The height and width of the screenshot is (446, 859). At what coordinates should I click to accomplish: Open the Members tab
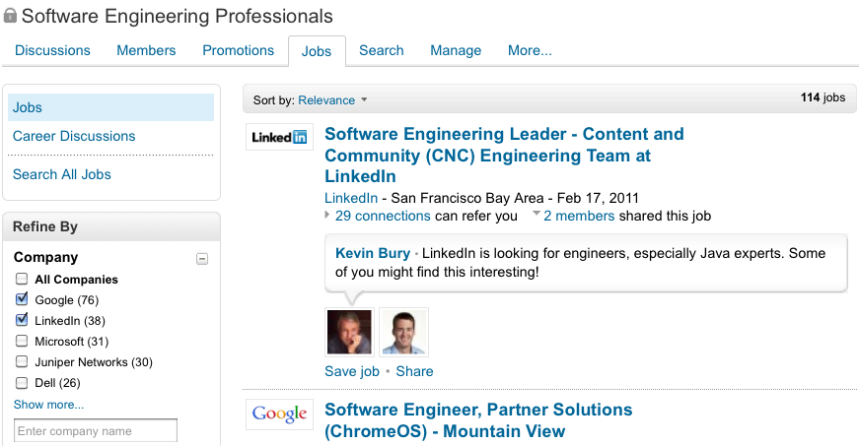(146, 50)
